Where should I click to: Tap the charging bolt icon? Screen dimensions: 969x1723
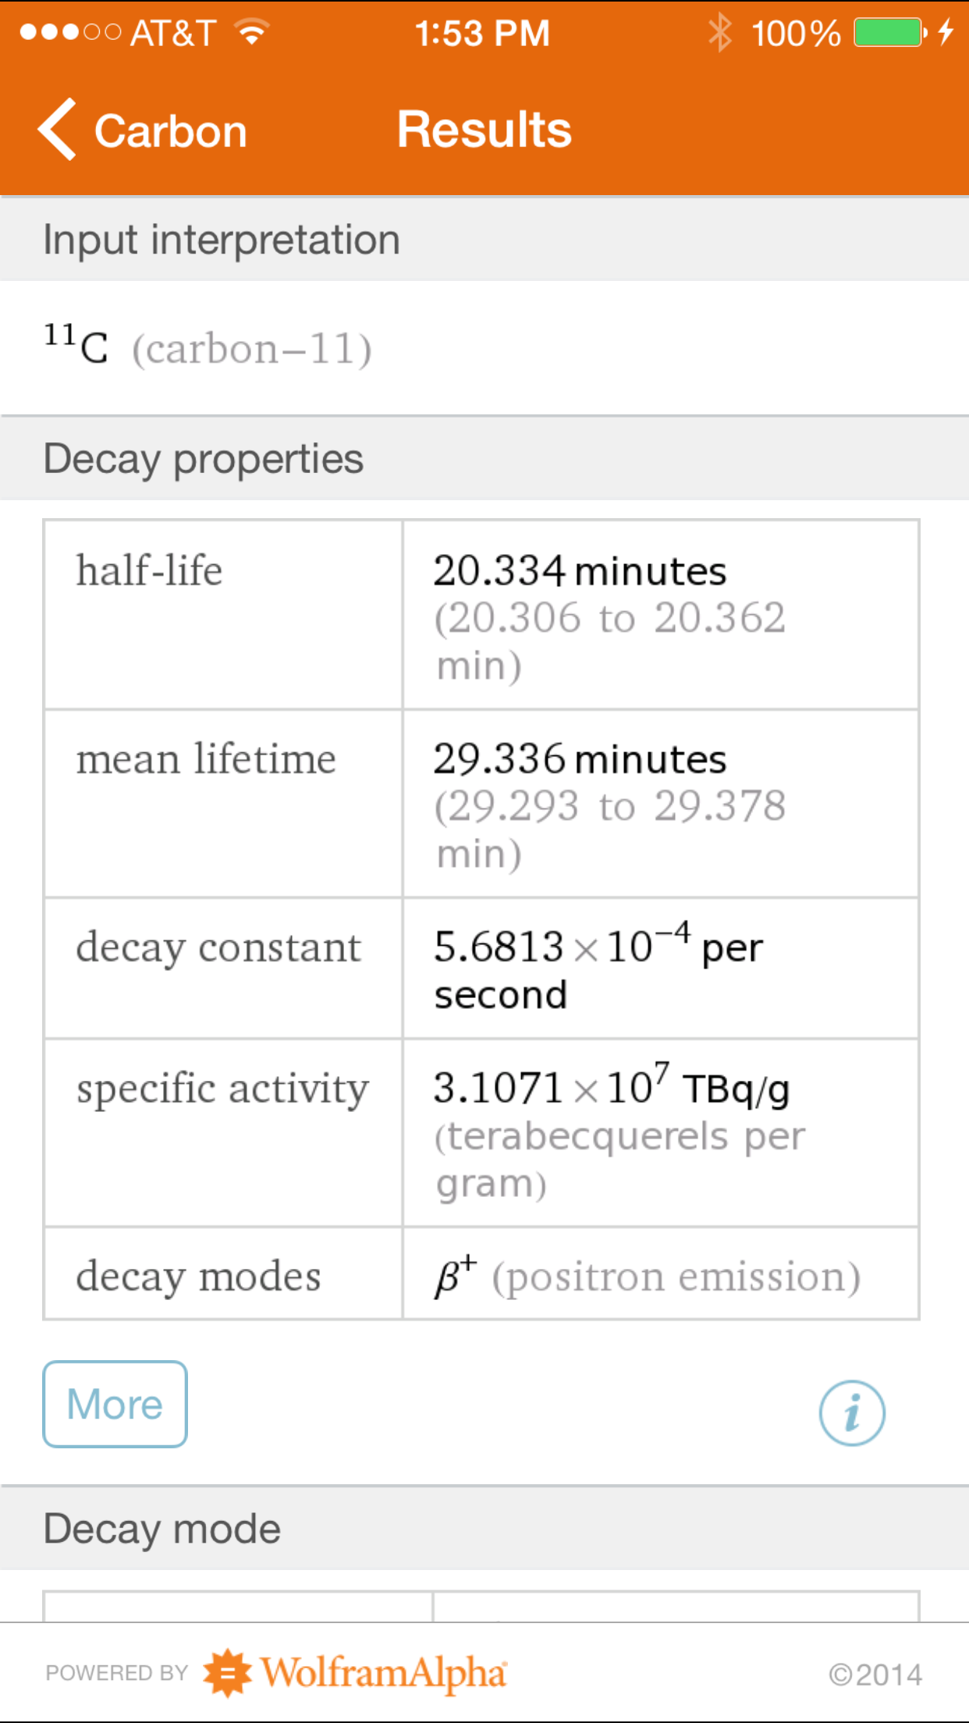pyautogui.click(x=946, y=33)
